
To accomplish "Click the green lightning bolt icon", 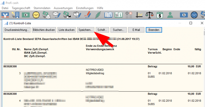I will (x=98, y=15).
